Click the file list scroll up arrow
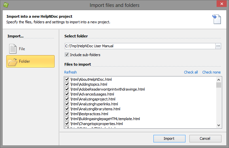This screenshot has width=229, height=148. point(219,80)
